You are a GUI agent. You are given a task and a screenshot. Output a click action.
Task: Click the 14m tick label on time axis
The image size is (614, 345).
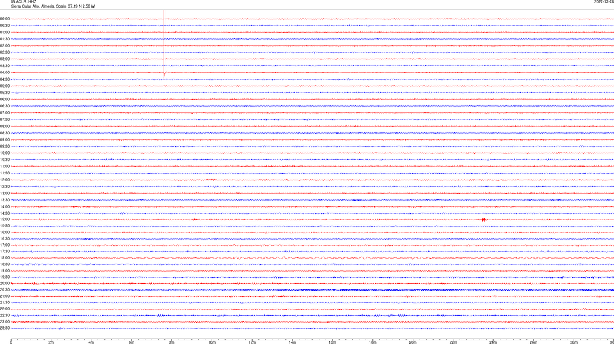coord(292,342)
